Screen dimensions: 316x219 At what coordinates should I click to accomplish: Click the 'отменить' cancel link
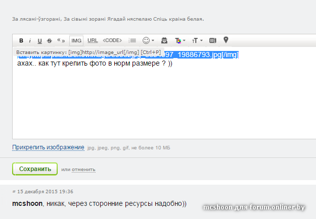(x=83, y=170)
